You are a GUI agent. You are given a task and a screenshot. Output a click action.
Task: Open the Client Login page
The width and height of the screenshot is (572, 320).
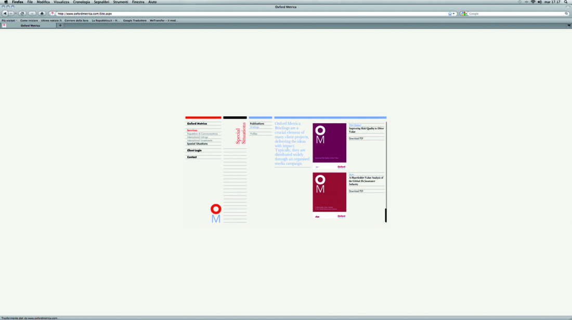pos(194,150)
